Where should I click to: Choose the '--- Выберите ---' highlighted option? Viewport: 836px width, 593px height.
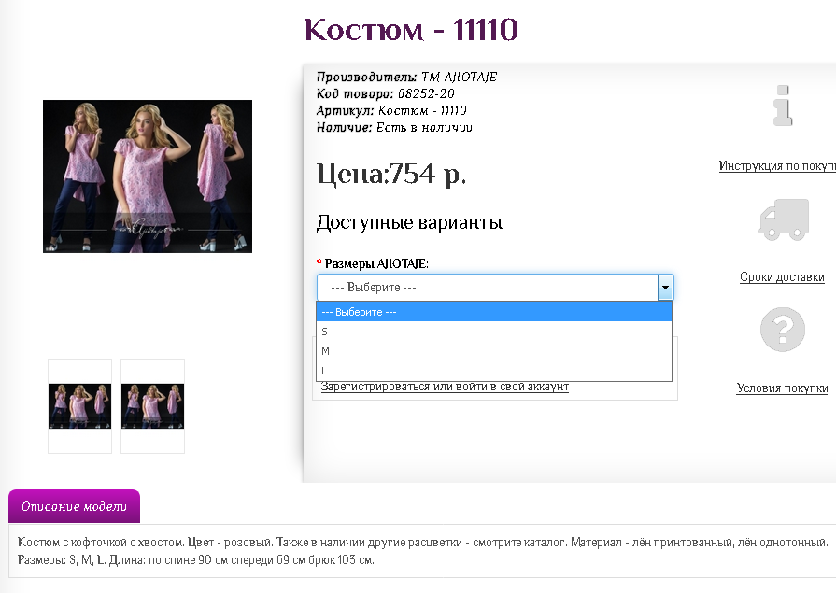[x=494, y=311]
